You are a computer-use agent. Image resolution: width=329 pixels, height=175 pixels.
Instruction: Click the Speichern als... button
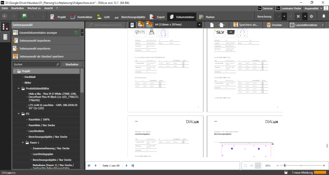click(x=246, y=25)
